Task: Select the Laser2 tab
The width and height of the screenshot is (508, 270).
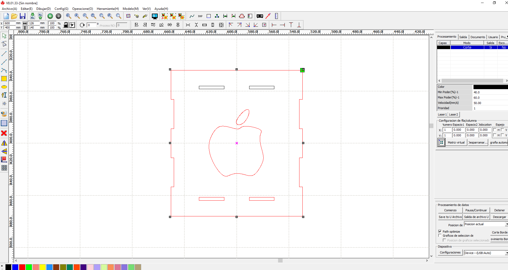Action: click(x=453, y=114)
